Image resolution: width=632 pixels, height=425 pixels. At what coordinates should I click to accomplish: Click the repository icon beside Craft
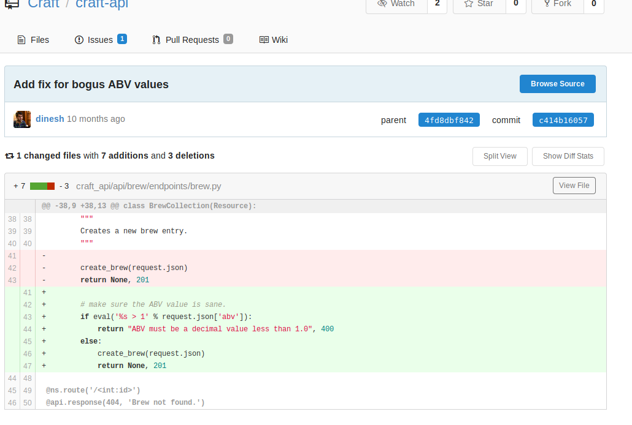11,4
